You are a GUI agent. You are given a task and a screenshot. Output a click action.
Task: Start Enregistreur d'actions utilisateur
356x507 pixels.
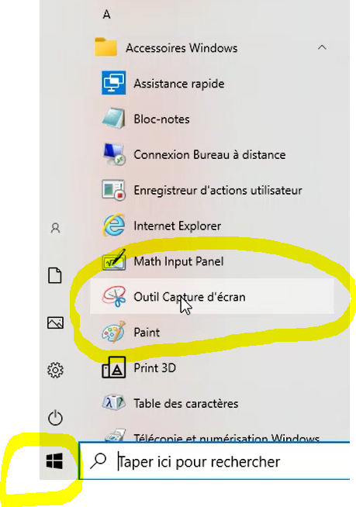click(113, 190)
